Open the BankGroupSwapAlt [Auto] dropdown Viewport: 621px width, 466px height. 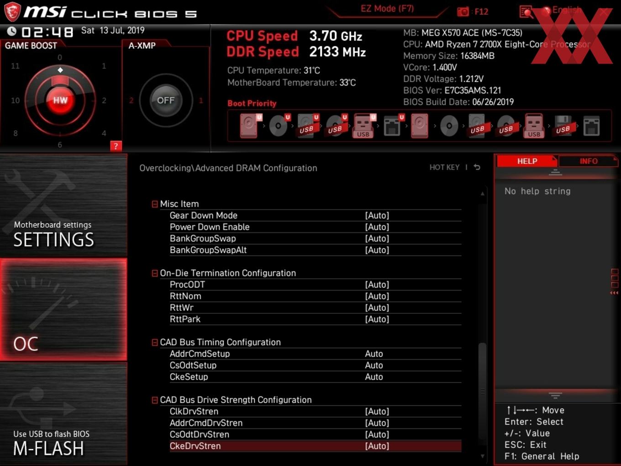tap(377, 250)
